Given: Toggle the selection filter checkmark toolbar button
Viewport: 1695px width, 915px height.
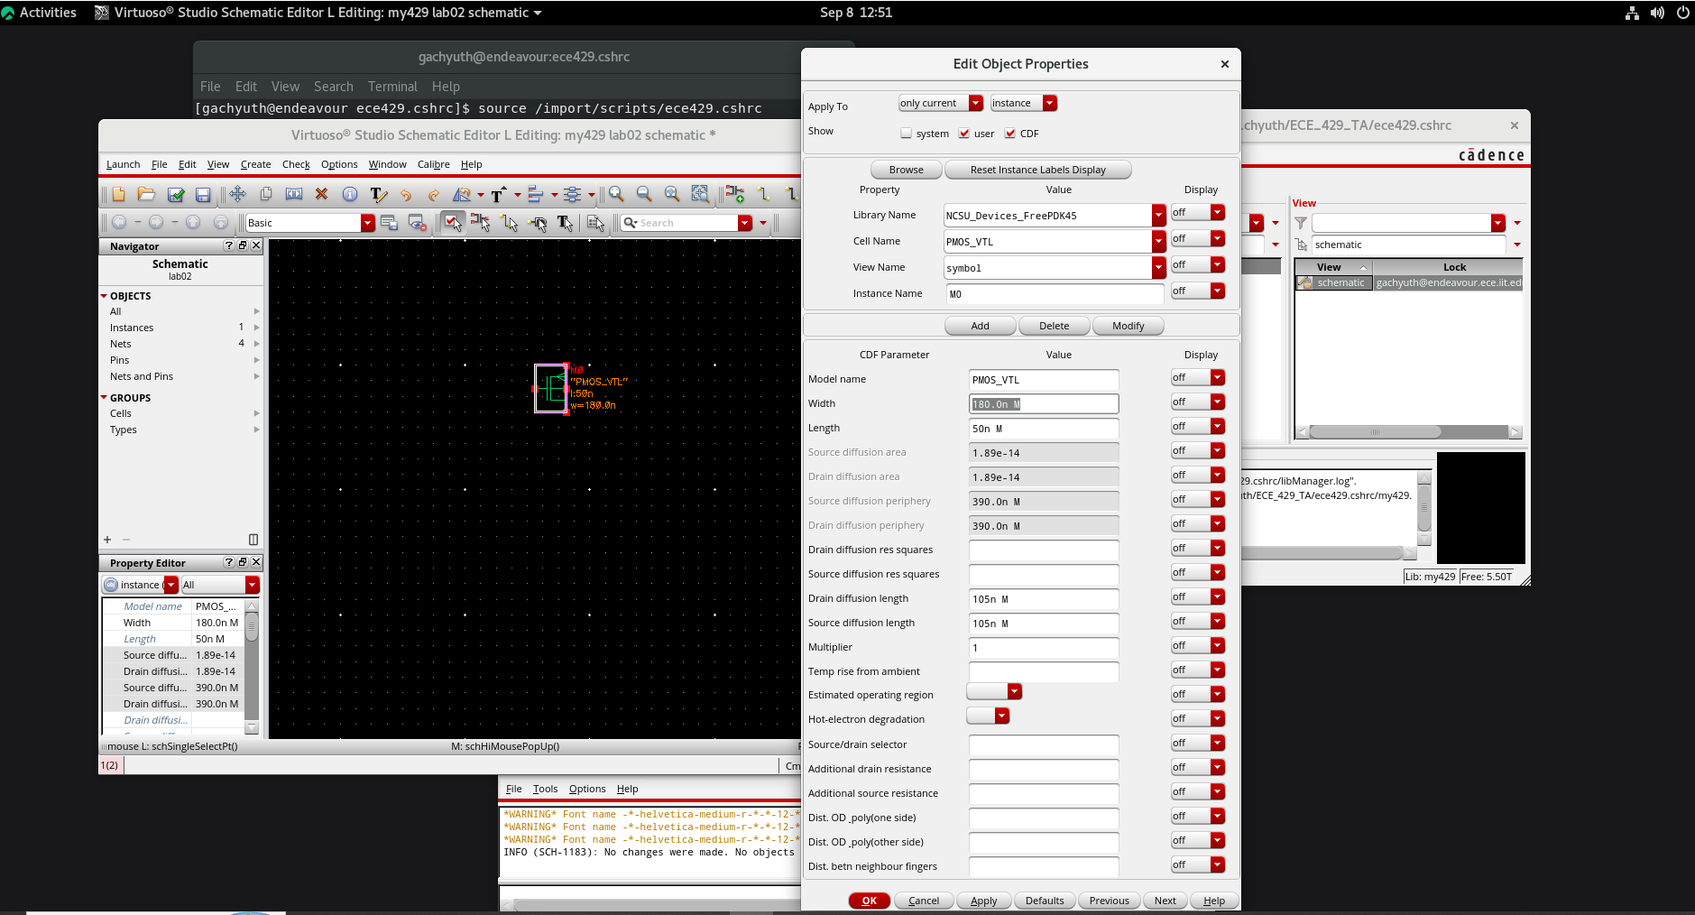Looking at the screenshot, I should tap(452, 223).
